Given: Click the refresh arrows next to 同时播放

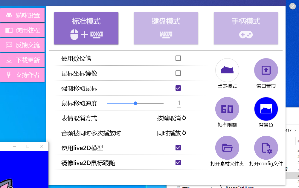Looking at the screenshot, I should point(184,133).
